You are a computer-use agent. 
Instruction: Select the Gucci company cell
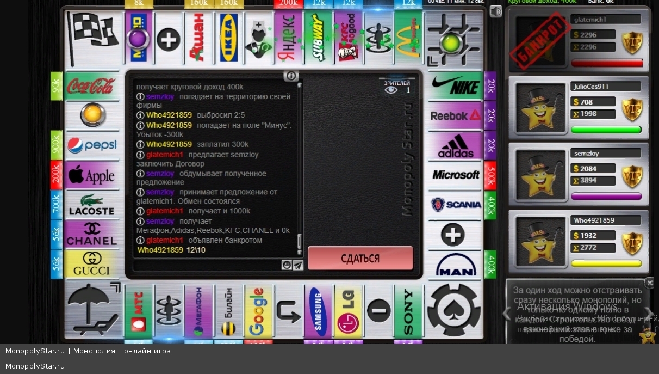tap(91, 265)
